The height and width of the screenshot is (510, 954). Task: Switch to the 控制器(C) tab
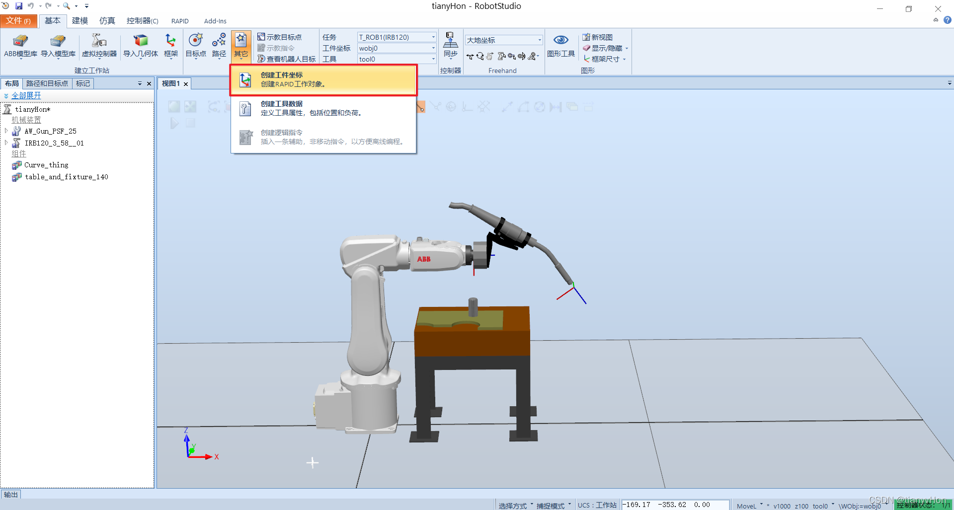coord(142,21)
